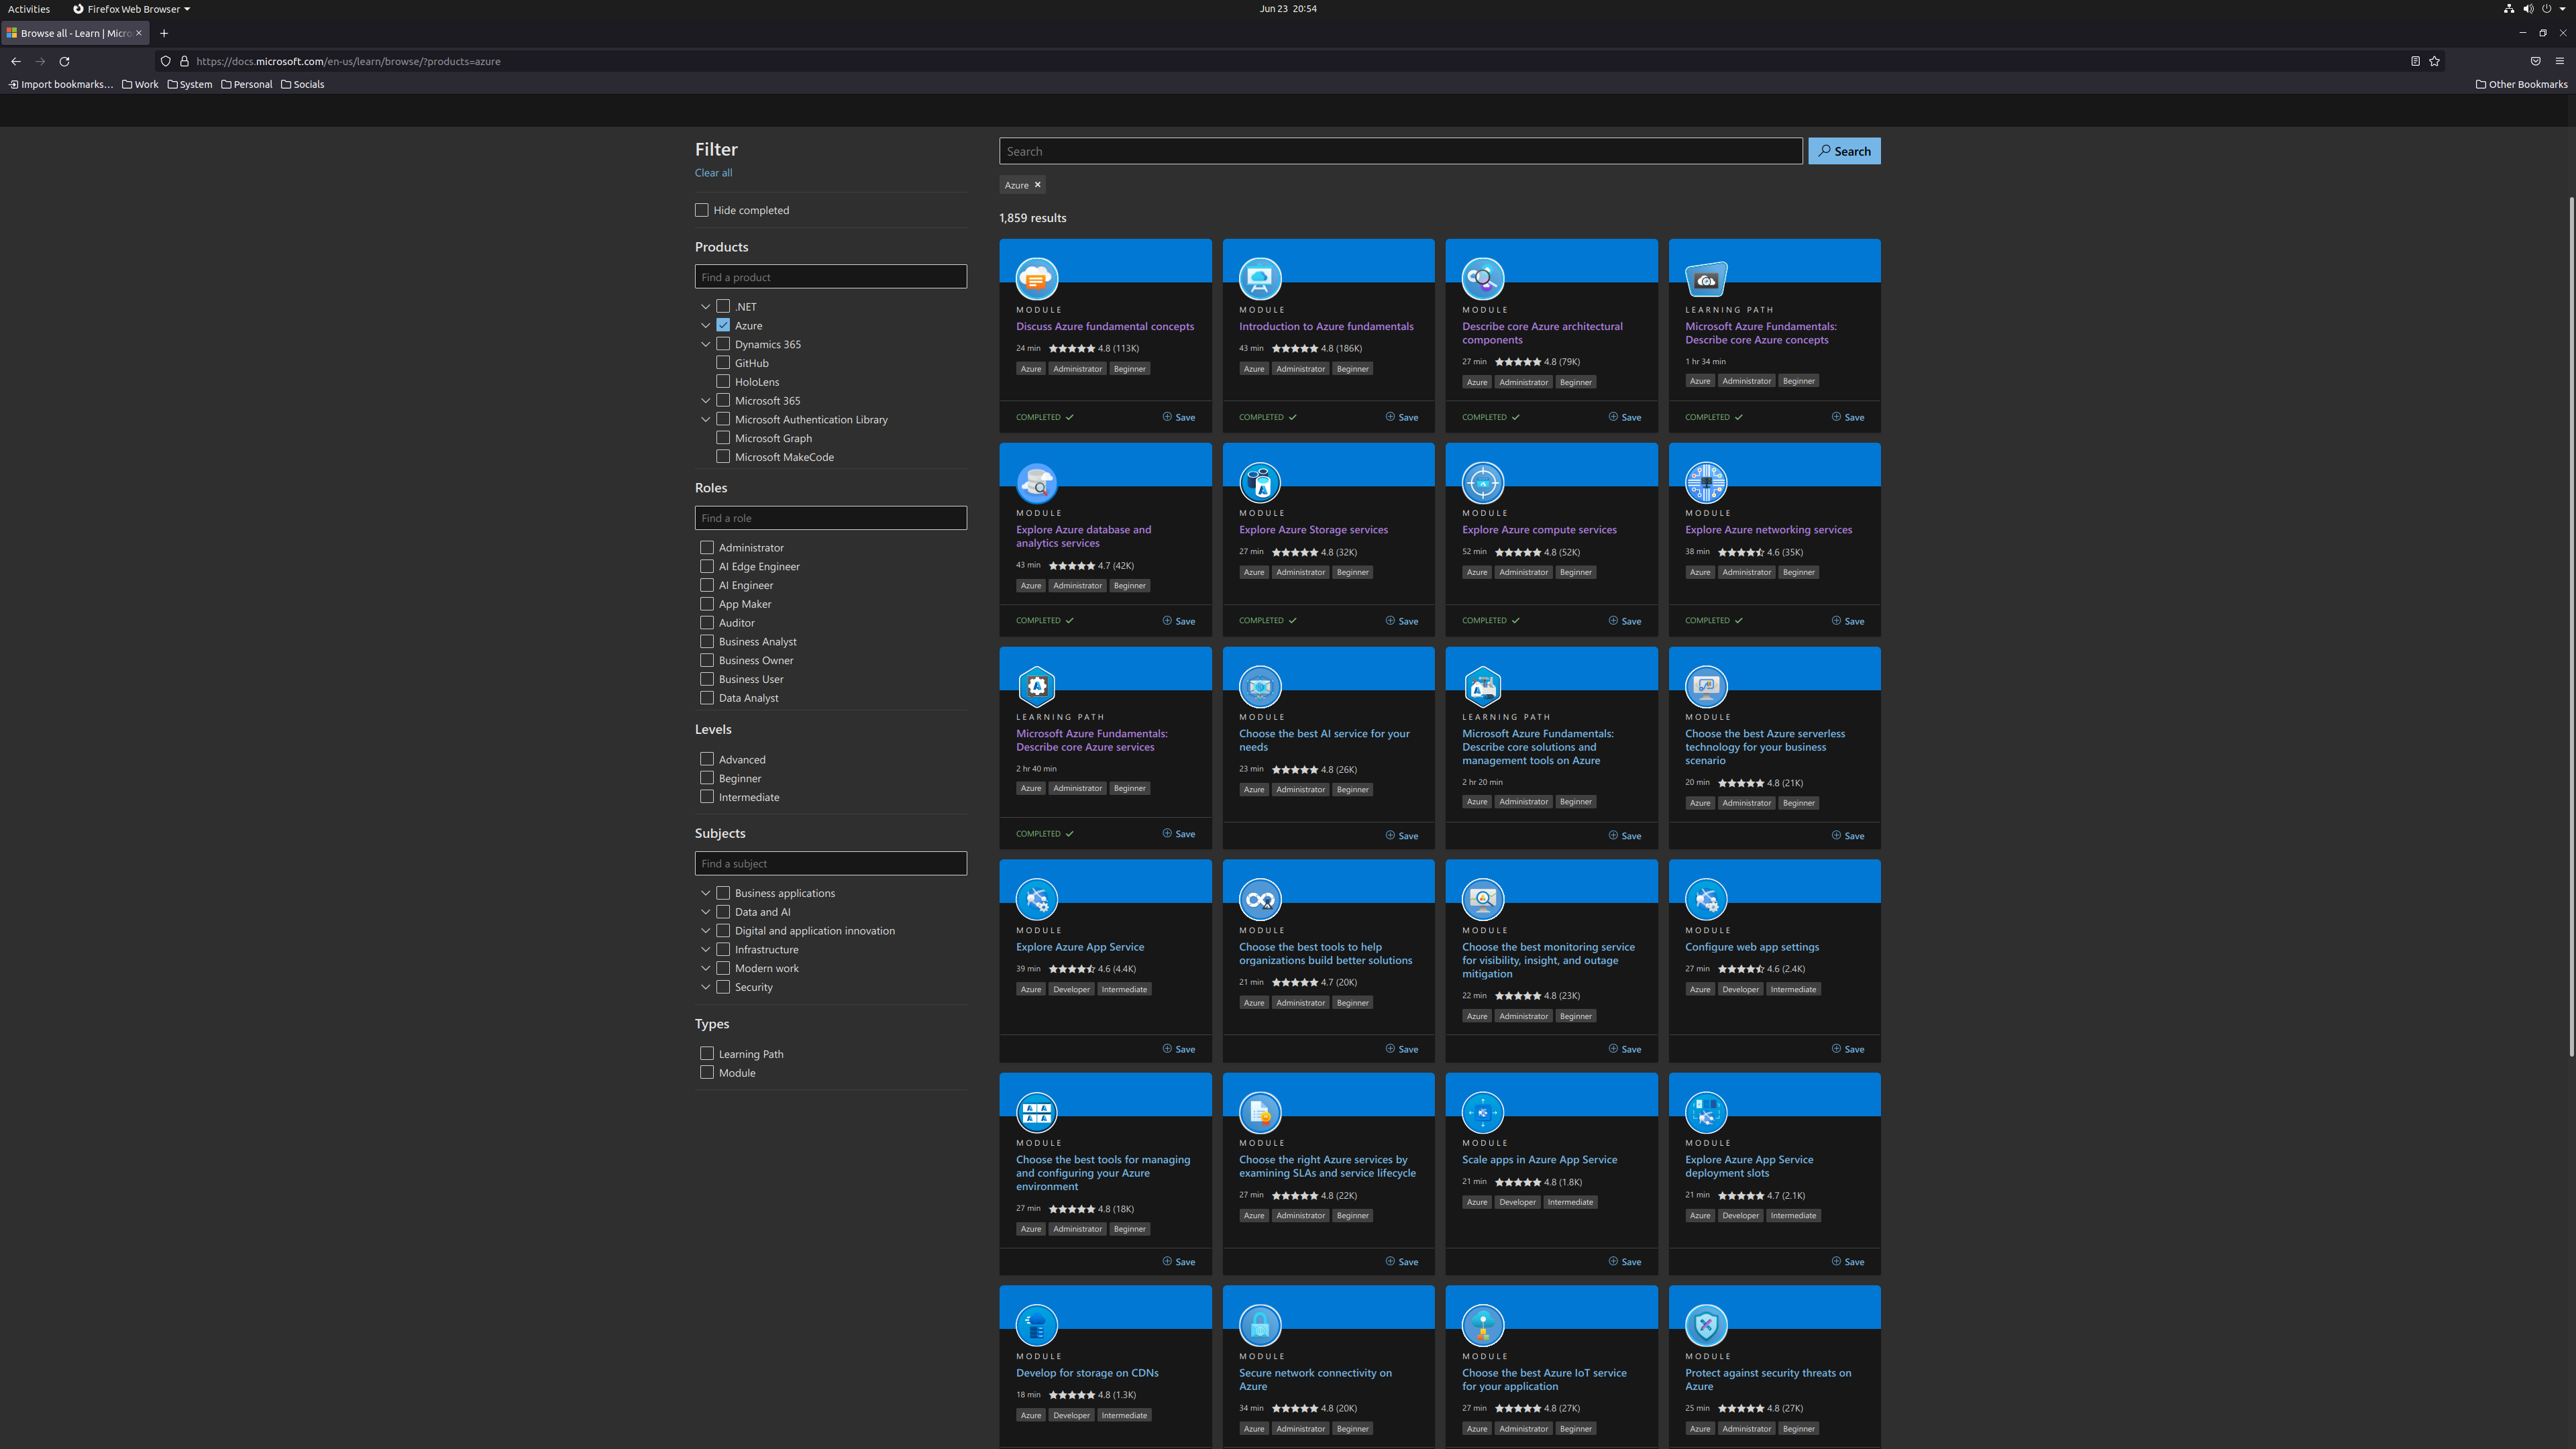Uncheck the Azure product checkbox
The image size is (2576, 1449).
723,325
